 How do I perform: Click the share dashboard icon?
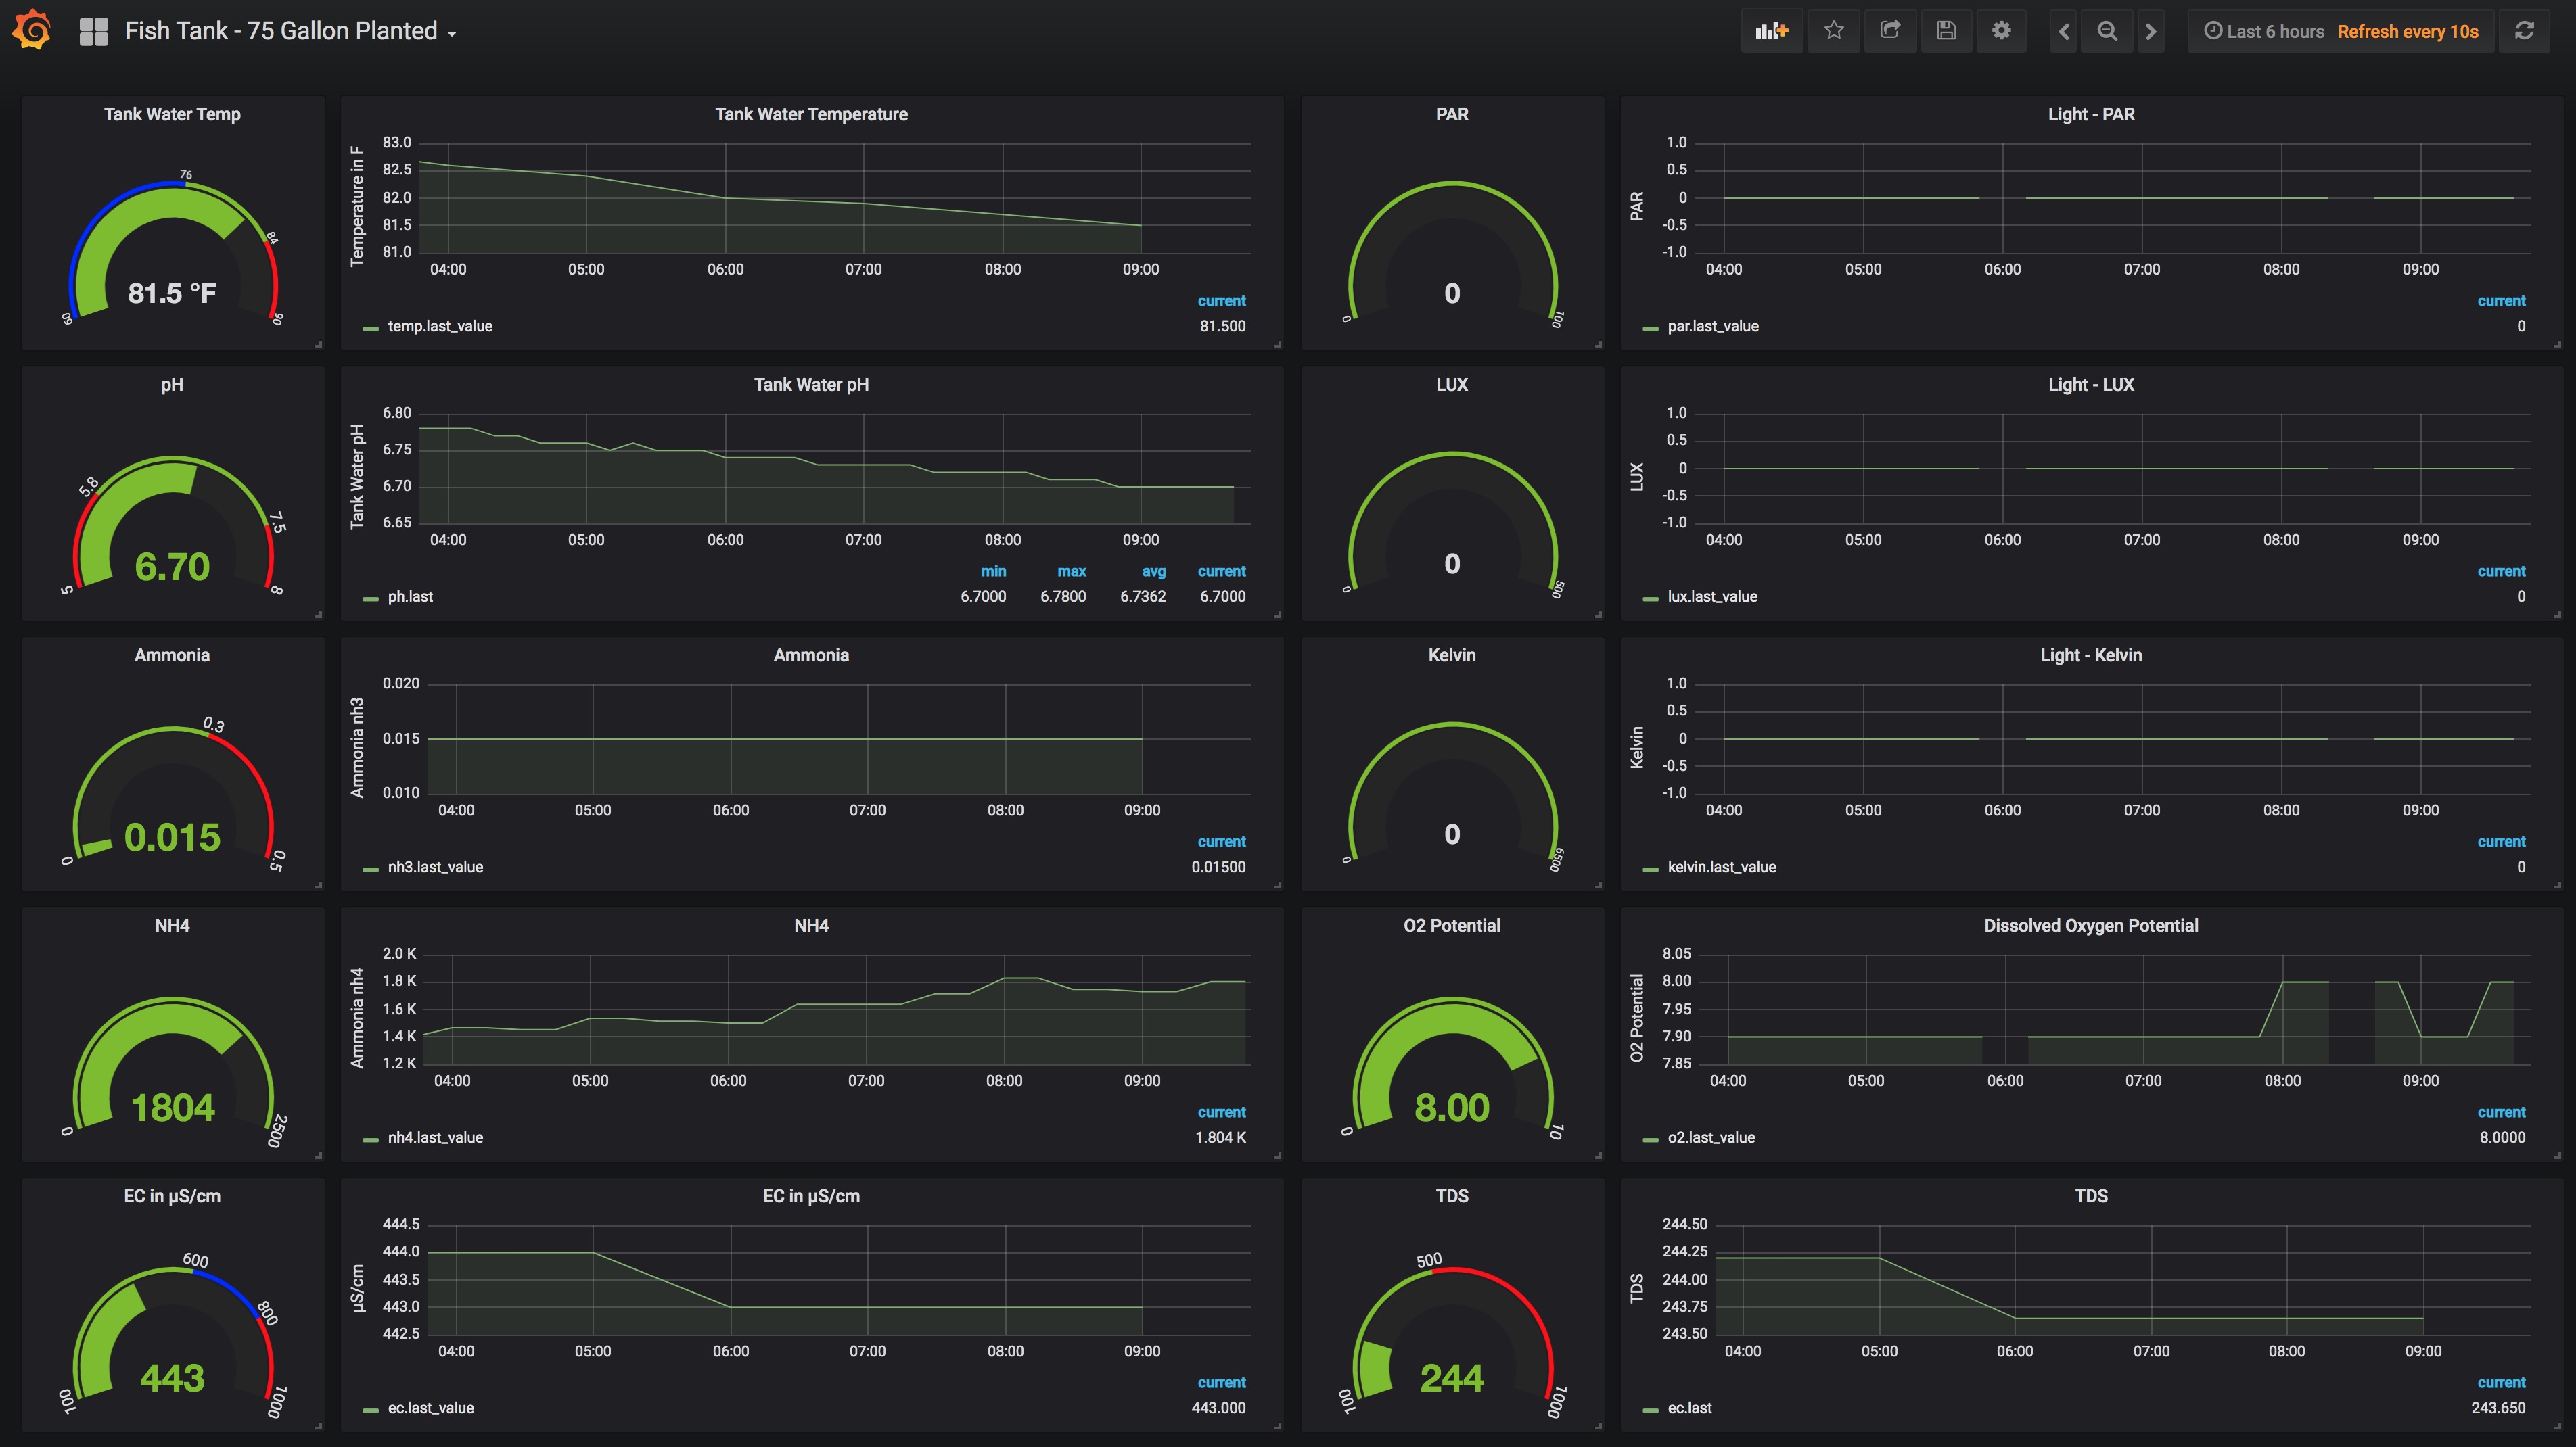pos(1889,30)
